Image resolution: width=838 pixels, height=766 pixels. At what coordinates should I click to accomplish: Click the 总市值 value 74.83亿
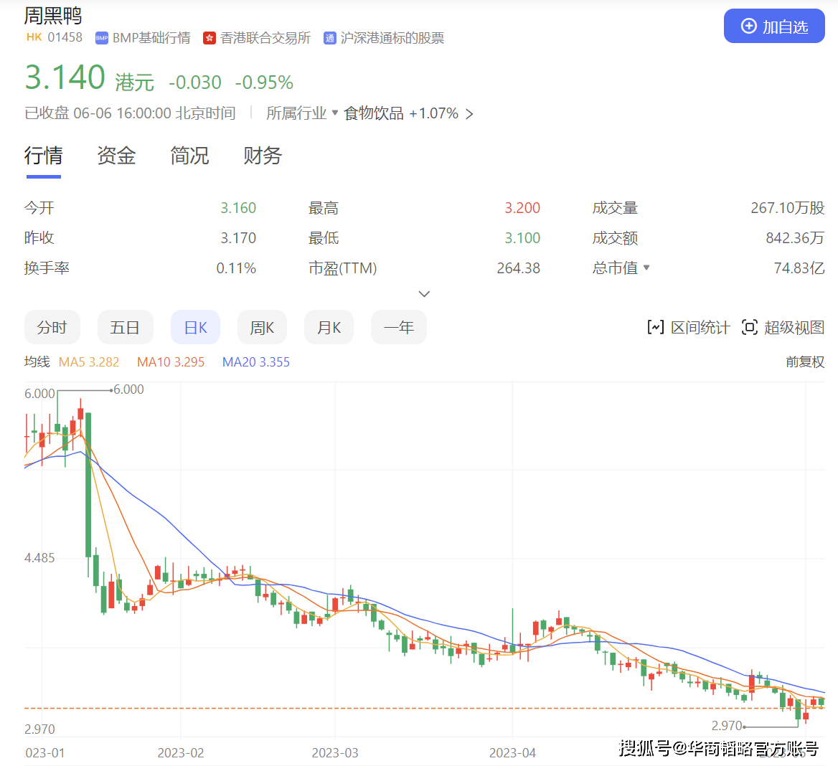click(x=799, y=268)
